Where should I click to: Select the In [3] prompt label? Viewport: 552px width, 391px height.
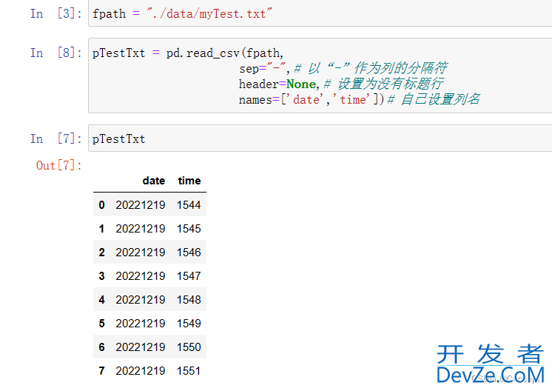56,14
